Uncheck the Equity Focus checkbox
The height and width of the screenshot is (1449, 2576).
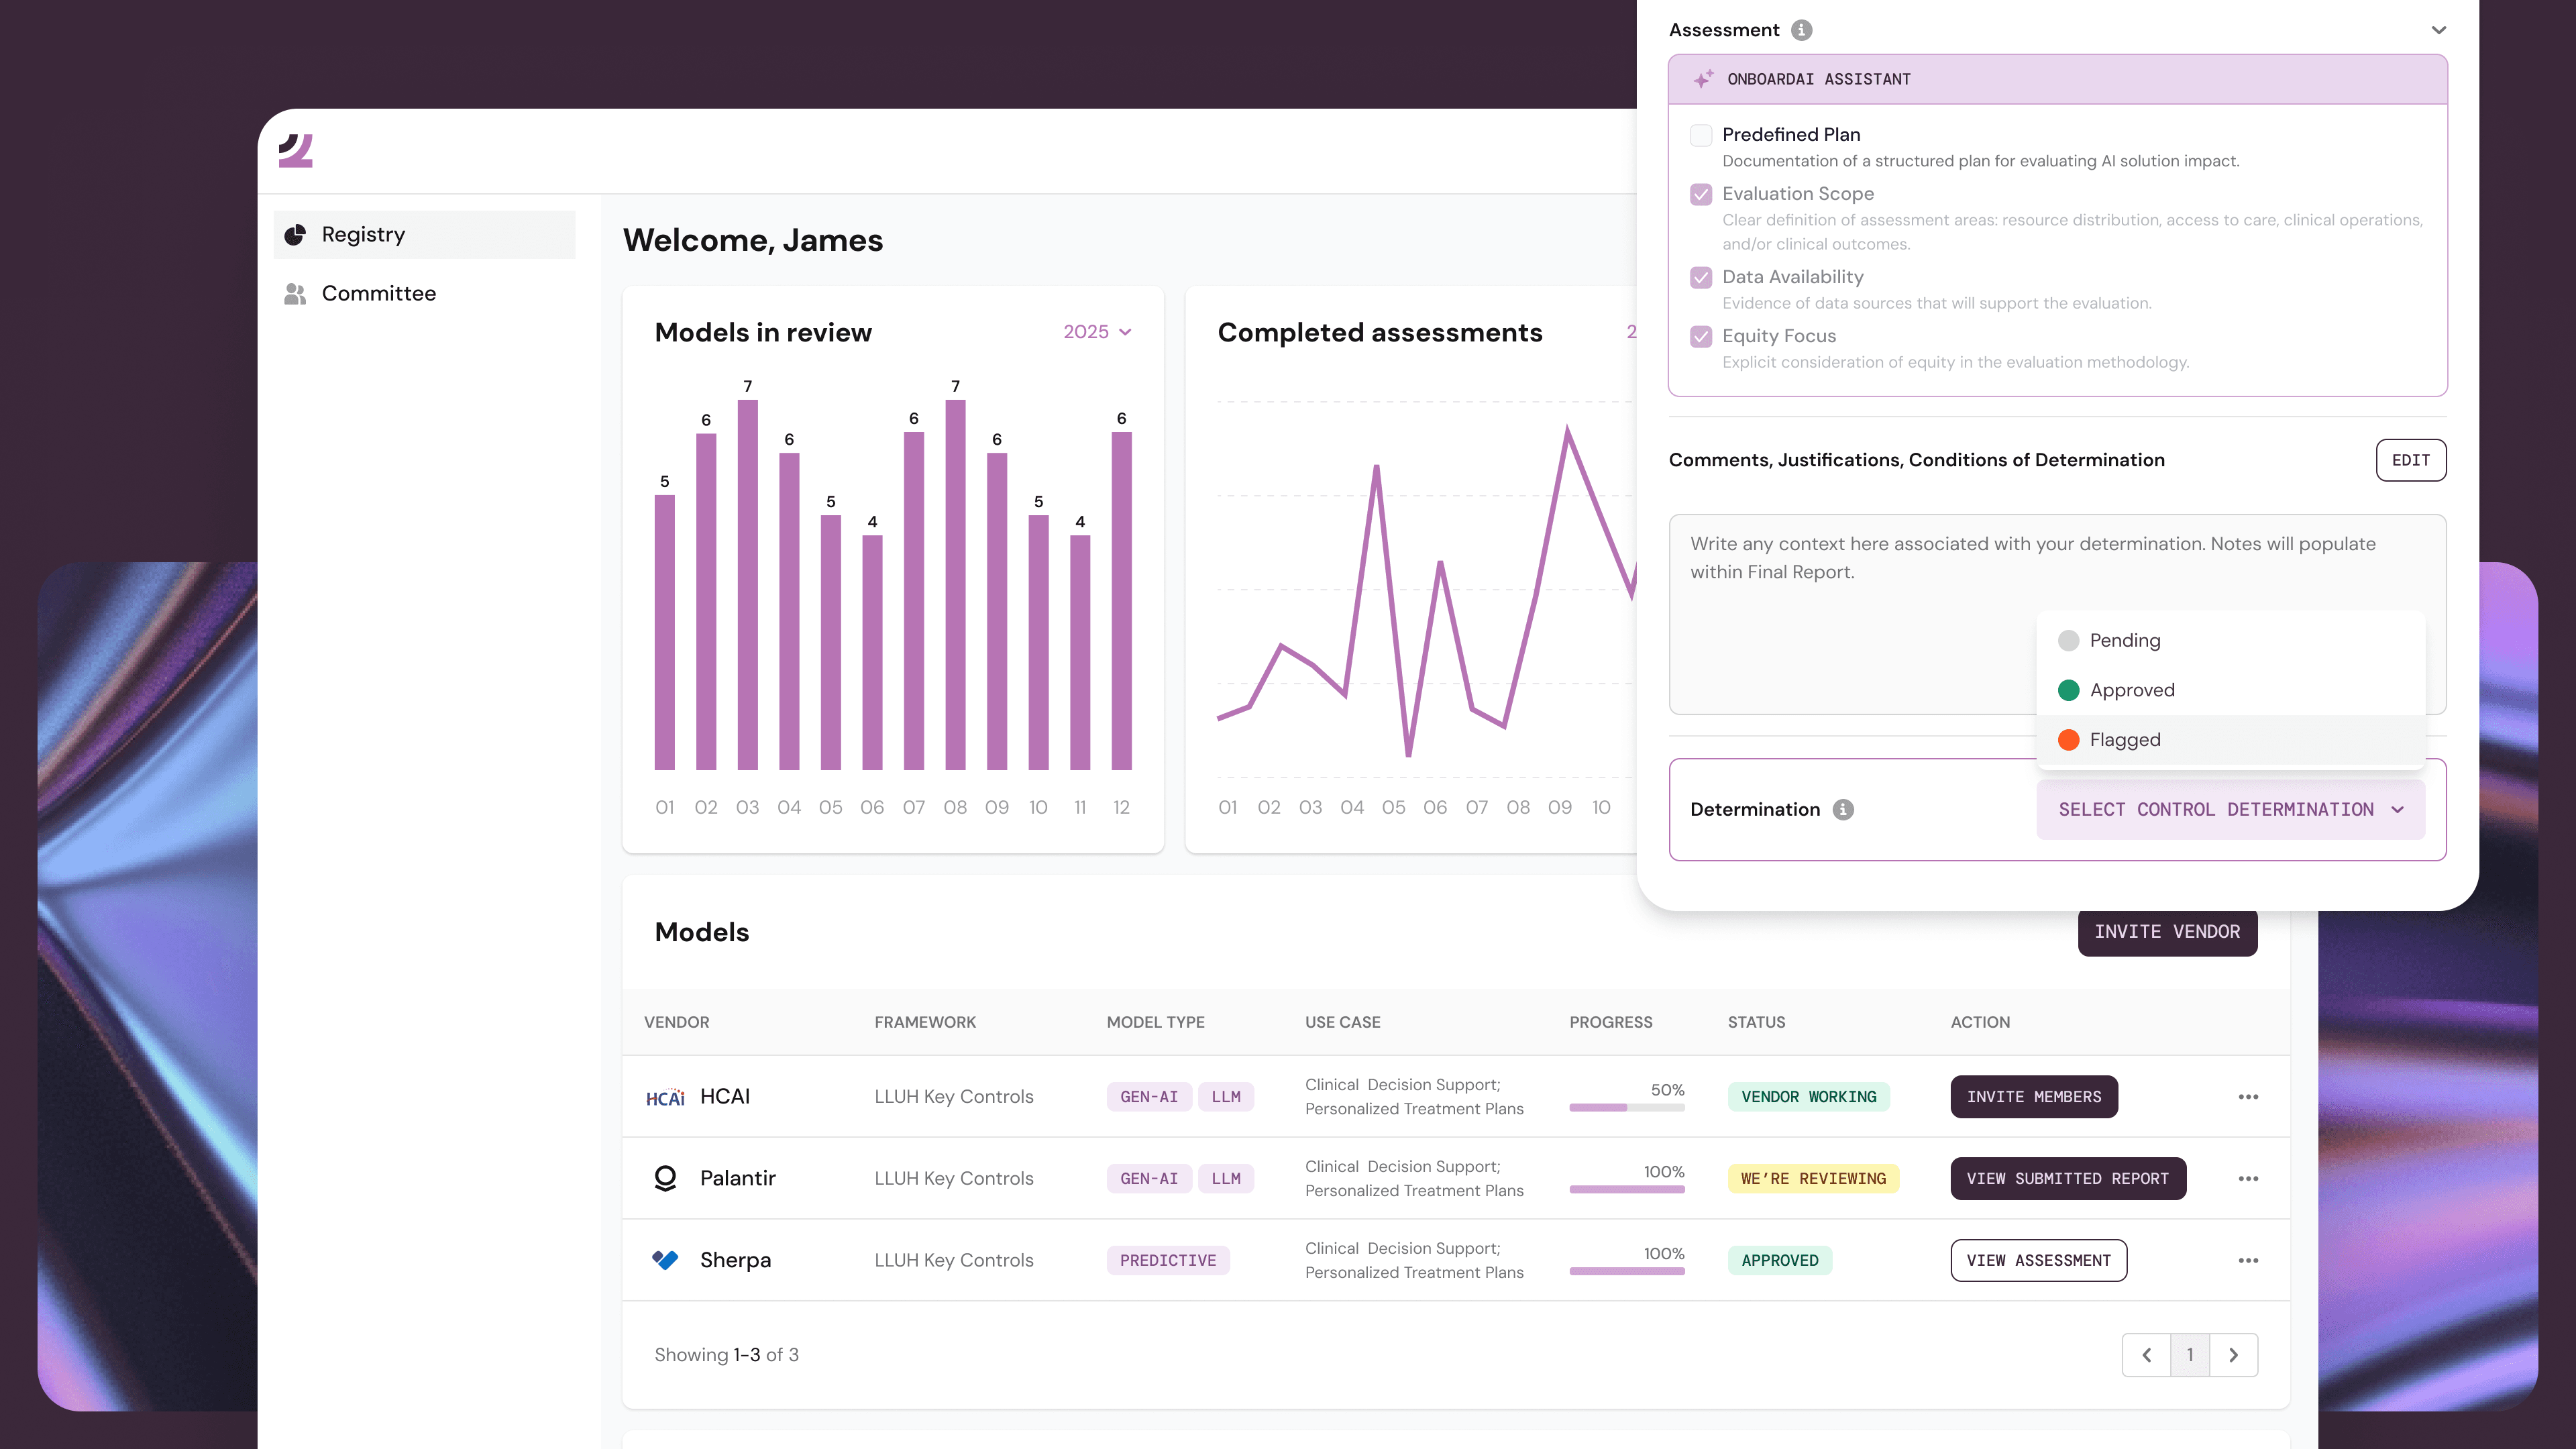tap(1700, 336)
